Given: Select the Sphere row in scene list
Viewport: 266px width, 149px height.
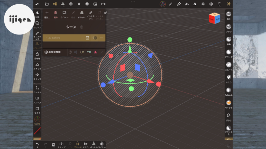Looking at the screenshot, I should 74,38.
